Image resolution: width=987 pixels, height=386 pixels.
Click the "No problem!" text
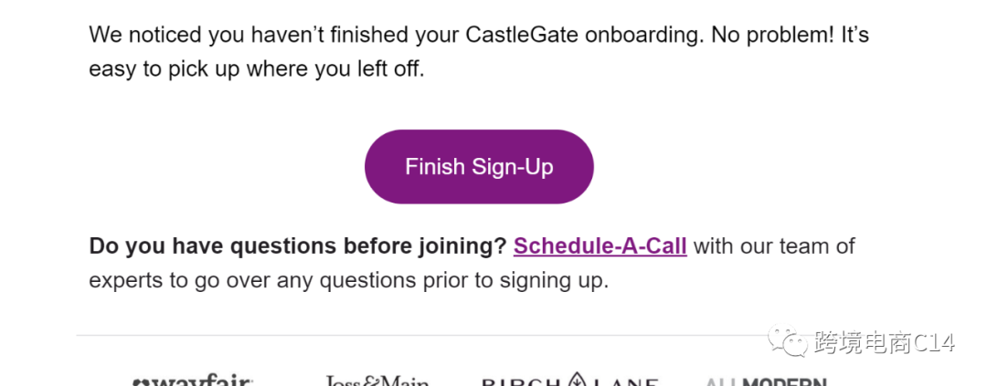[775, 36]
